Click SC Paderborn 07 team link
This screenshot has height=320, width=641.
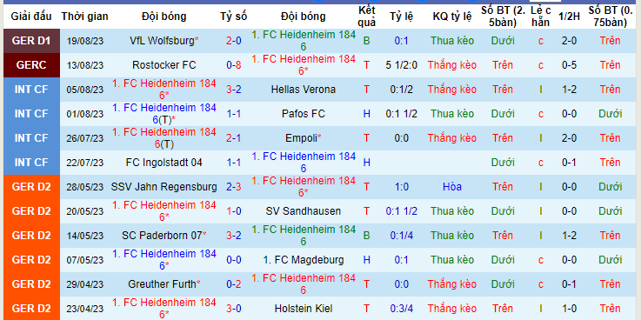(x=162, y=236)
